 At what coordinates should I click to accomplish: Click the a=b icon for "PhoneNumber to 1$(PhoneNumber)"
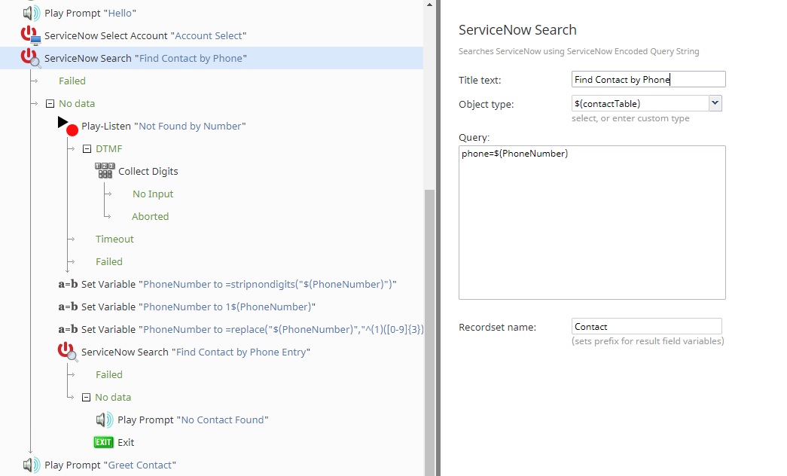tap(68, 307)
